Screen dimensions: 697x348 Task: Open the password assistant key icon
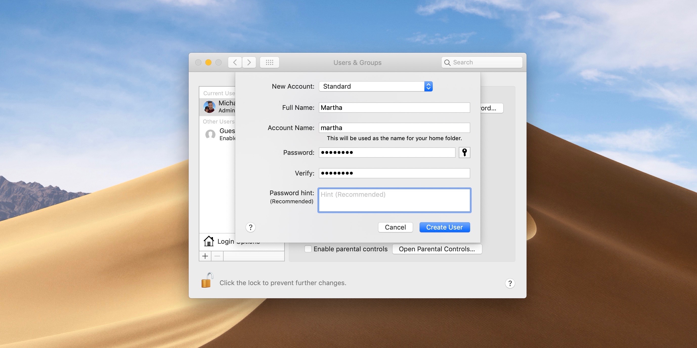[x=464, y=152]
